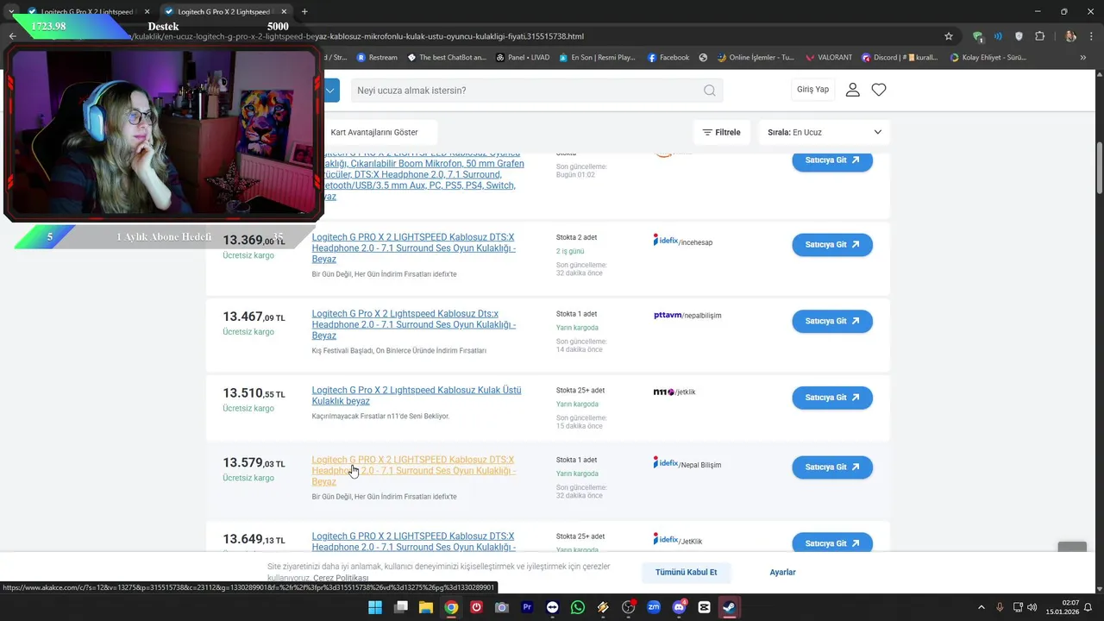Viewport: 1104px width, 621px height.
Task: Open TeamViewer from the taskbar
Action: 553,607
